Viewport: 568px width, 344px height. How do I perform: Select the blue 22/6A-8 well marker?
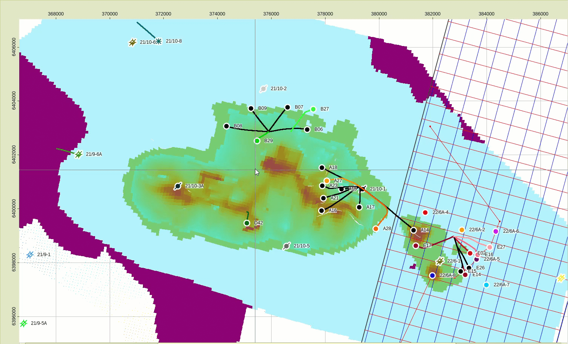click(x=432, y=276)
